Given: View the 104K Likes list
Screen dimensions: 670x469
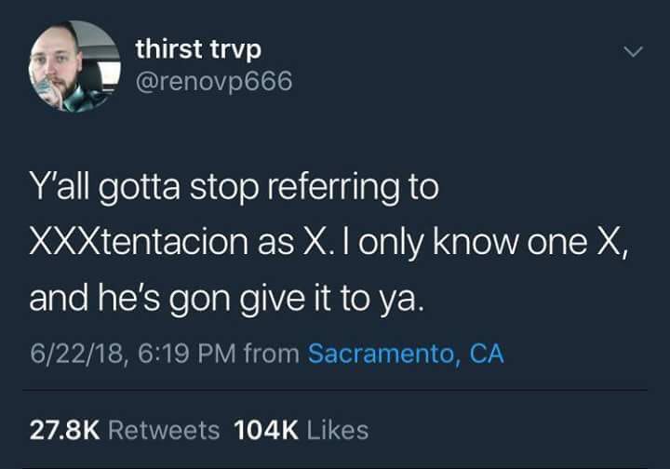Looking at the screenshot, I should pyautogui.click(x=301, y=430).
